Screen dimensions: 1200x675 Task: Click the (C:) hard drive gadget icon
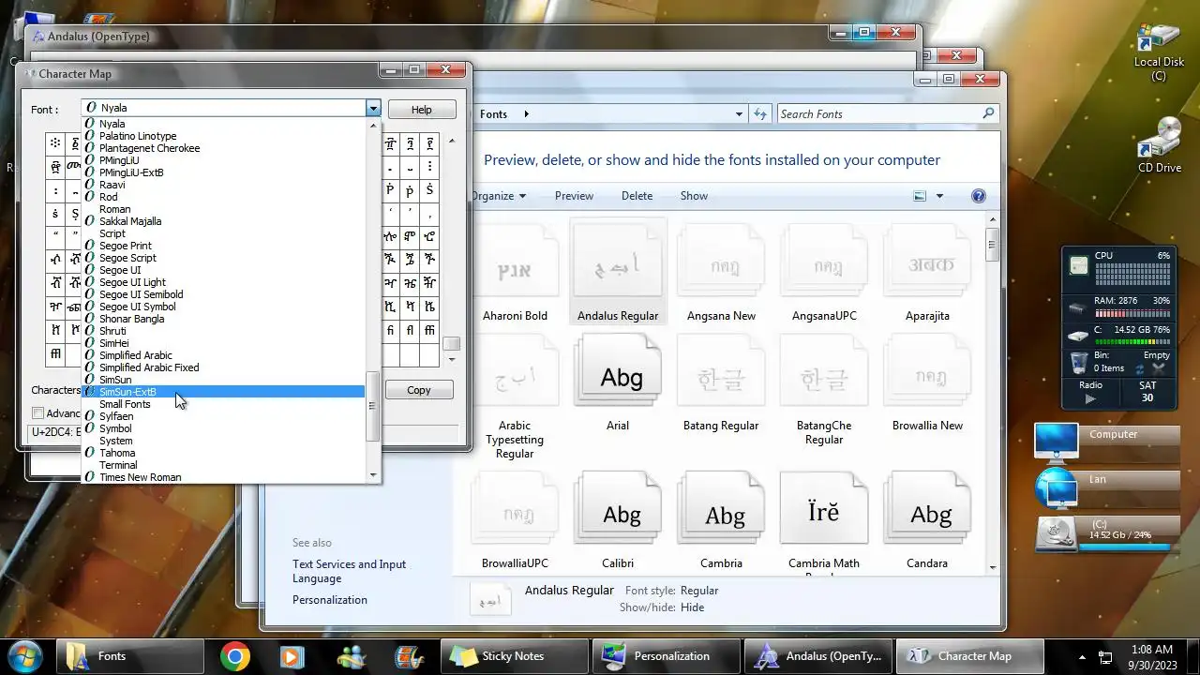(x=1056, y=533)
